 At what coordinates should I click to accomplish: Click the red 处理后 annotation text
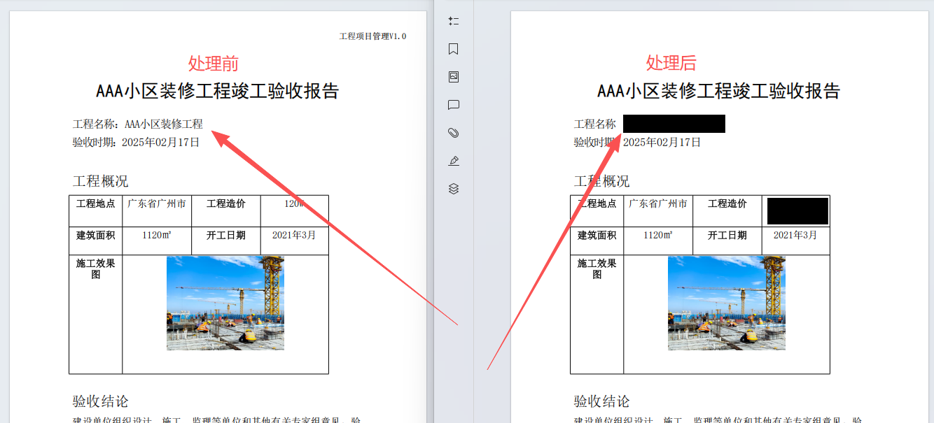[671, 64]
